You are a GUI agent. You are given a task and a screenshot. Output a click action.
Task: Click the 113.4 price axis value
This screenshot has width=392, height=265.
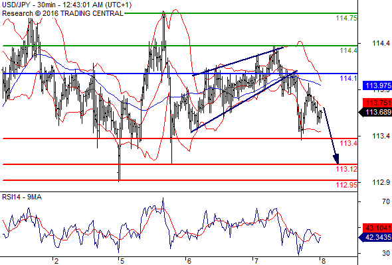point(381,136)
